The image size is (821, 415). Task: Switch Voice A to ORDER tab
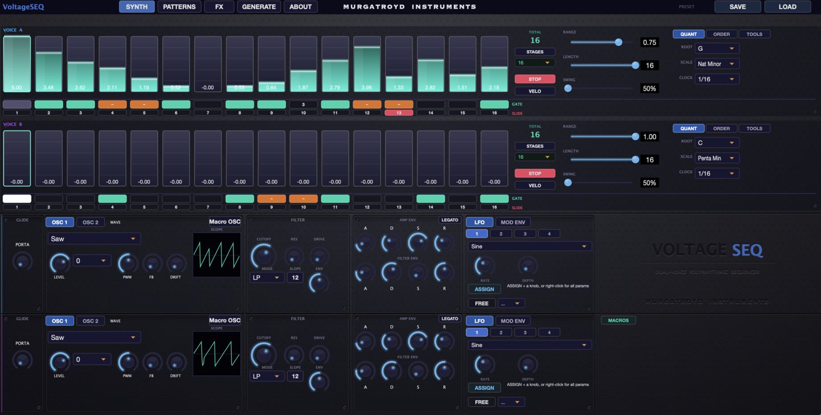721,34
